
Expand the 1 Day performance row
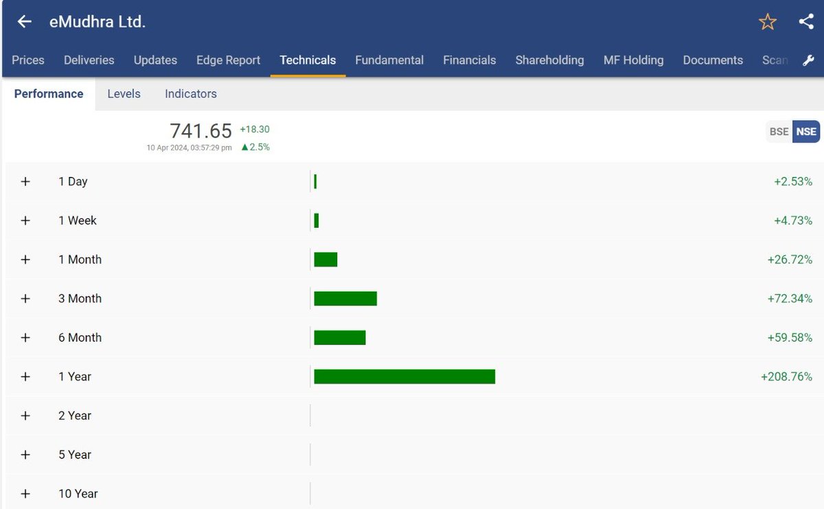pyautogui.click(x=25, y=182)
